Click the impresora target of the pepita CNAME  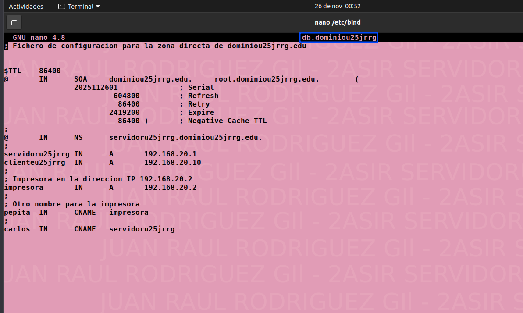click(129, 213)
